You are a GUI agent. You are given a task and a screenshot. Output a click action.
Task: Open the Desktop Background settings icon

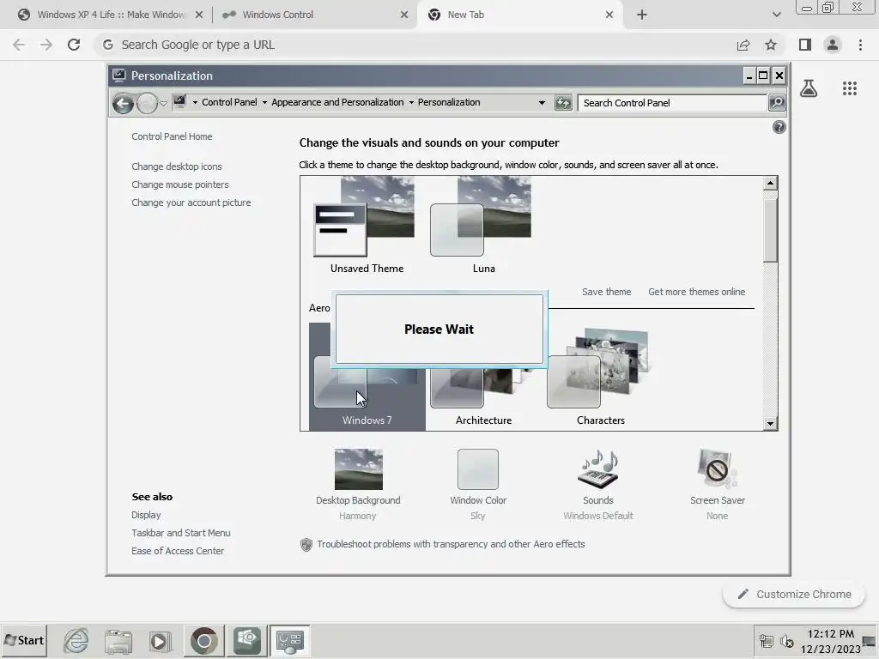point(358,469)
